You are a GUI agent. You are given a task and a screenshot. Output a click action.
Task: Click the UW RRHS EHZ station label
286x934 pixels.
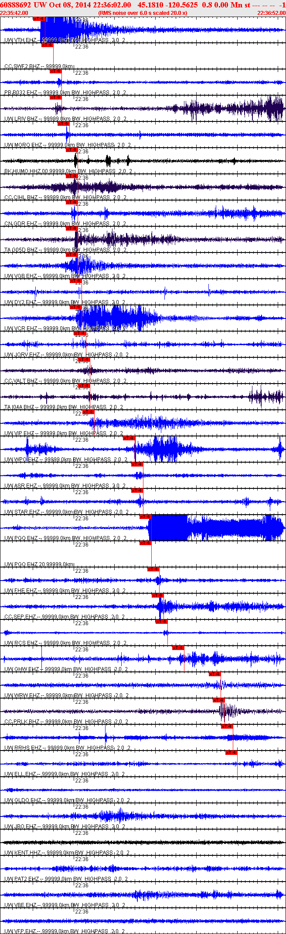point(68,748)
